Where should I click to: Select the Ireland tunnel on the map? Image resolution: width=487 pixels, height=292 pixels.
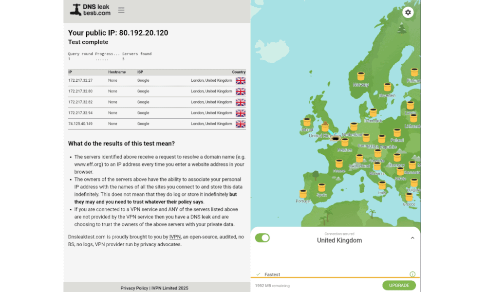[307, 122]
